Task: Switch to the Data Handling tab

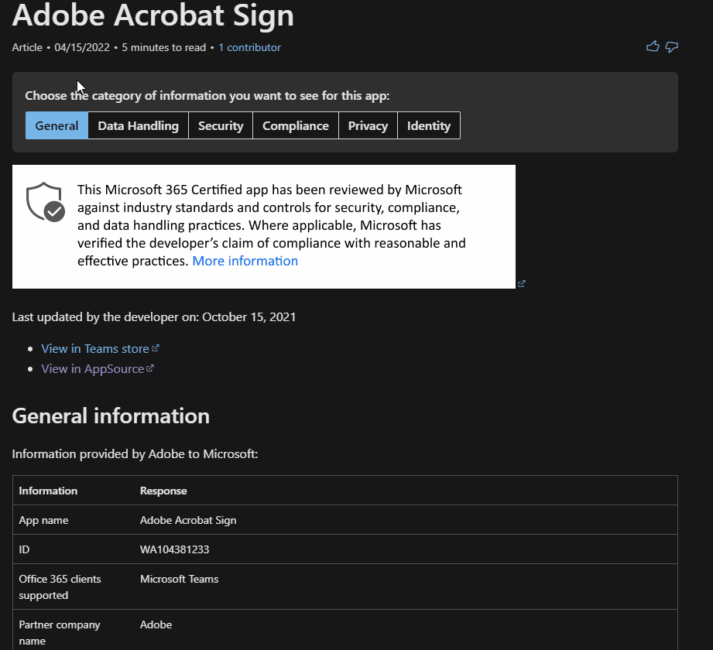Action: 139,125
